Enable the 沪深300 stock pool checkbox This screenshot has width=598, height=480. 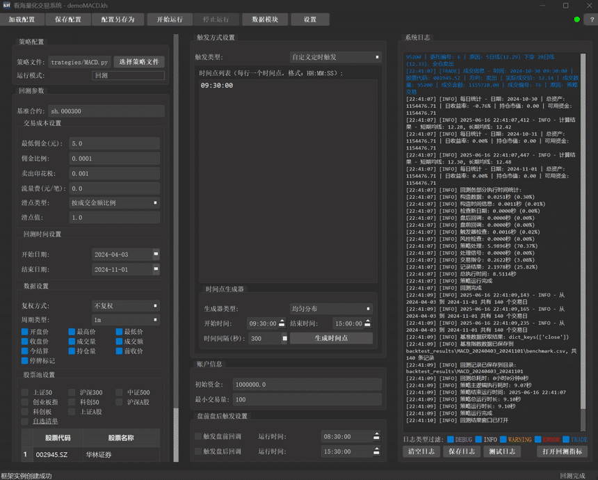click(72, 392)
